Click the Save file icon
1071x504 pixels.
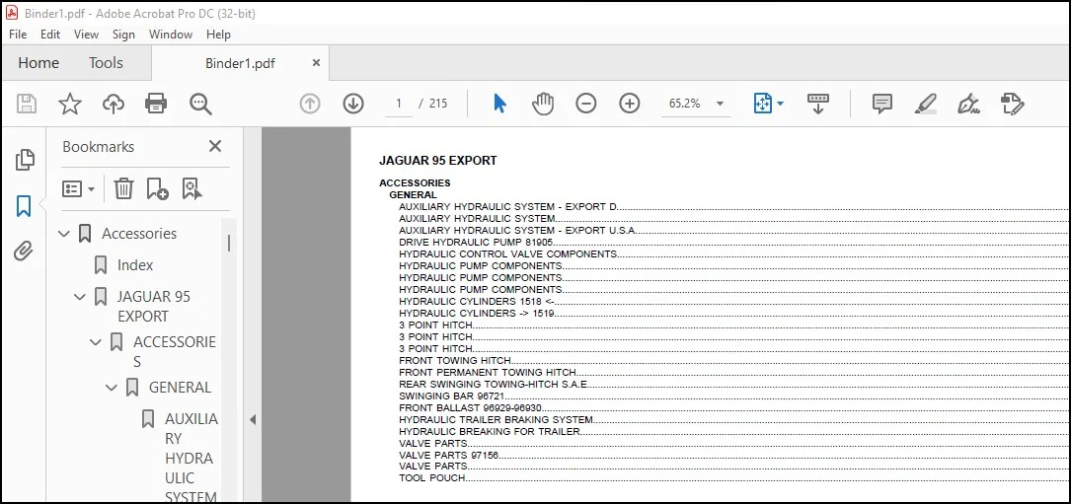27,104
